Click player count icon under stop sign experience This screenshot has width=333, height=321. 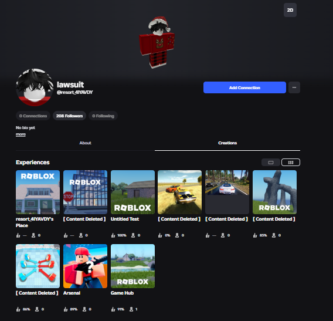pos(81,235)
